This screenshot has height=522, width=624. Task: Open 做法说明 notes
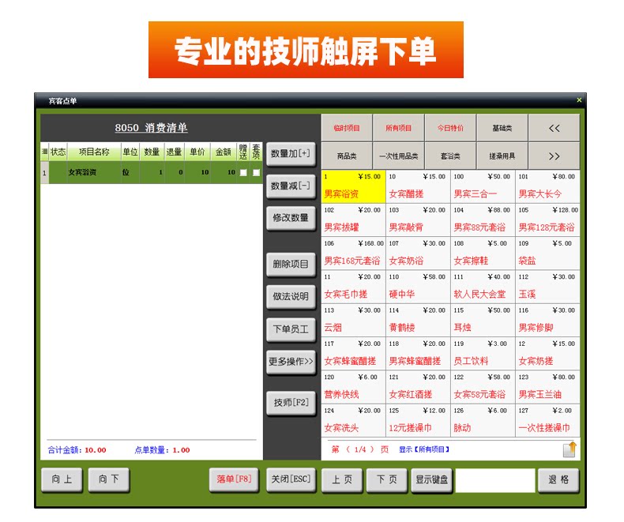point(291,296)
